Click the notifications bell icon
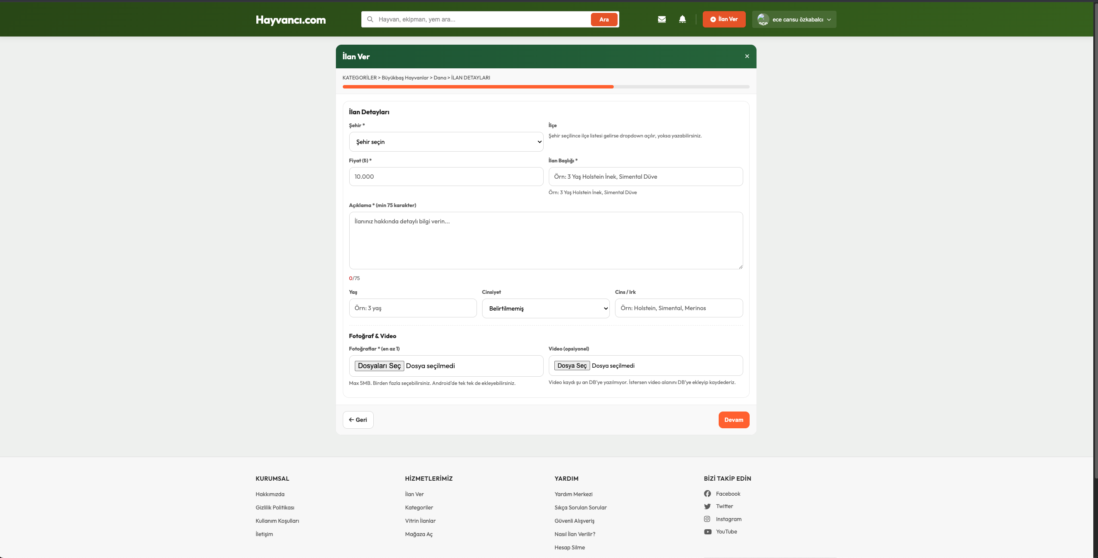Viewport: 1098px width, 558px height. tap(682, 19)
